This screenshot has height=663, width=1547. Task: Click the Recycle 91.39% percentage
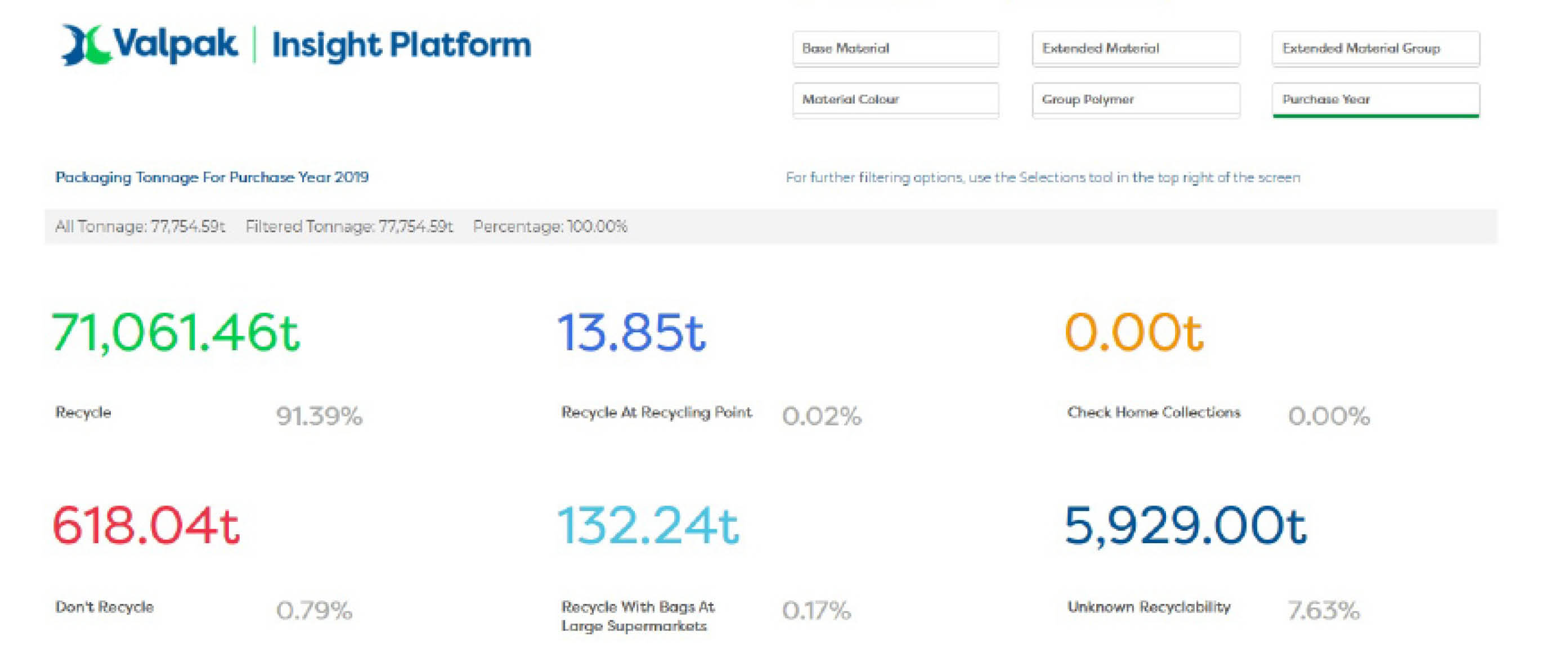(319, 416)
